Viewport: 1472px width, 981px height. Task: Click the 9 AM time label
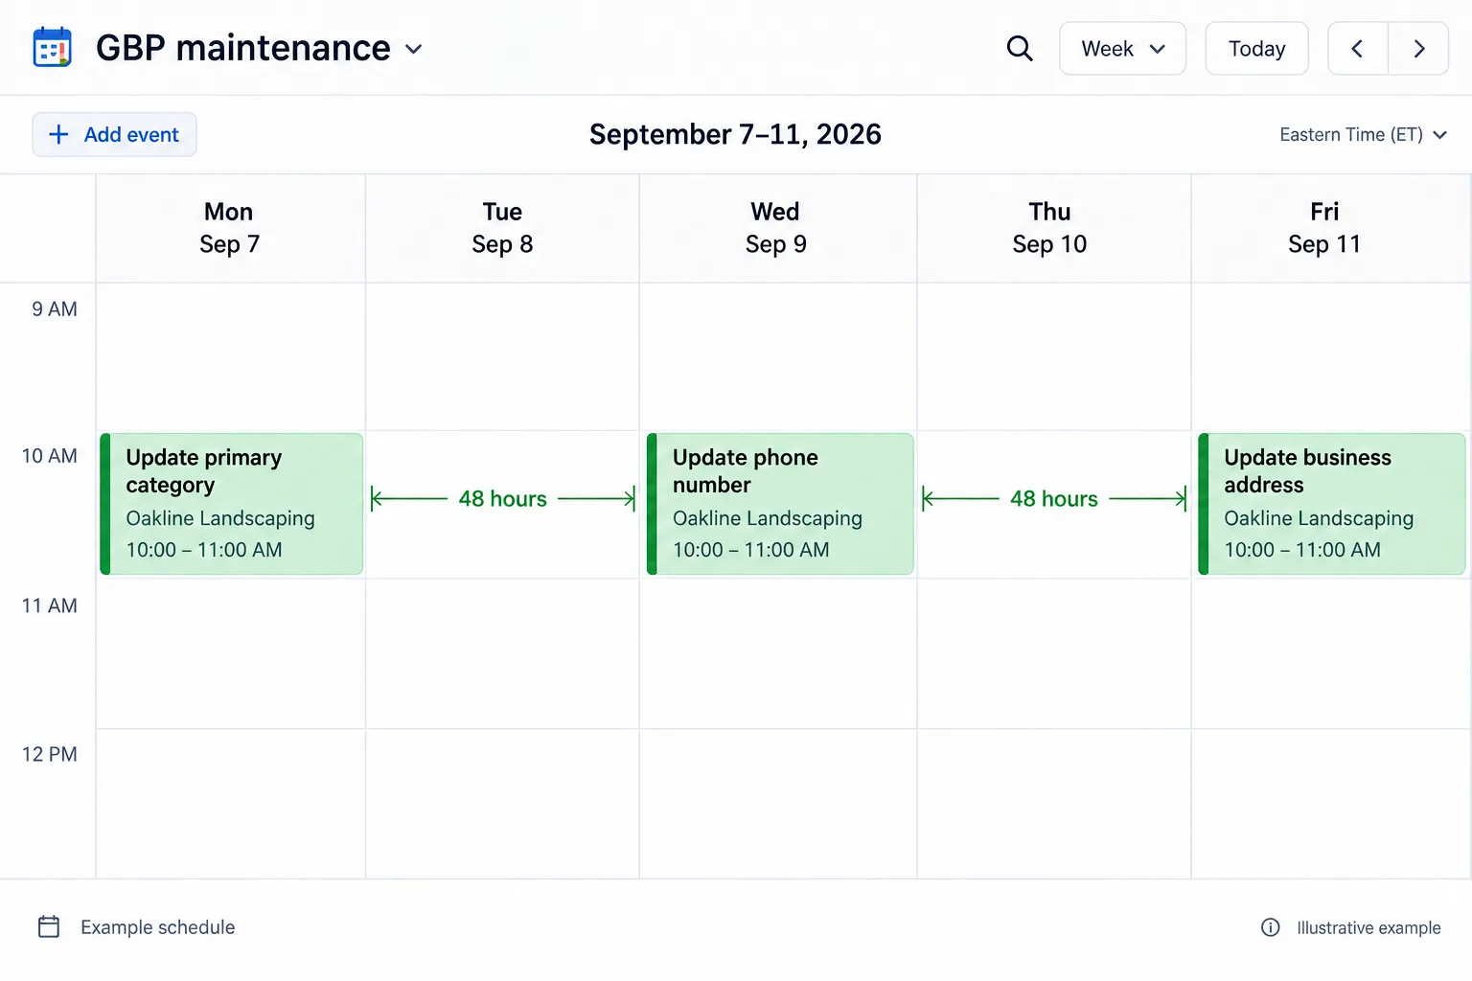click(55, 308)
